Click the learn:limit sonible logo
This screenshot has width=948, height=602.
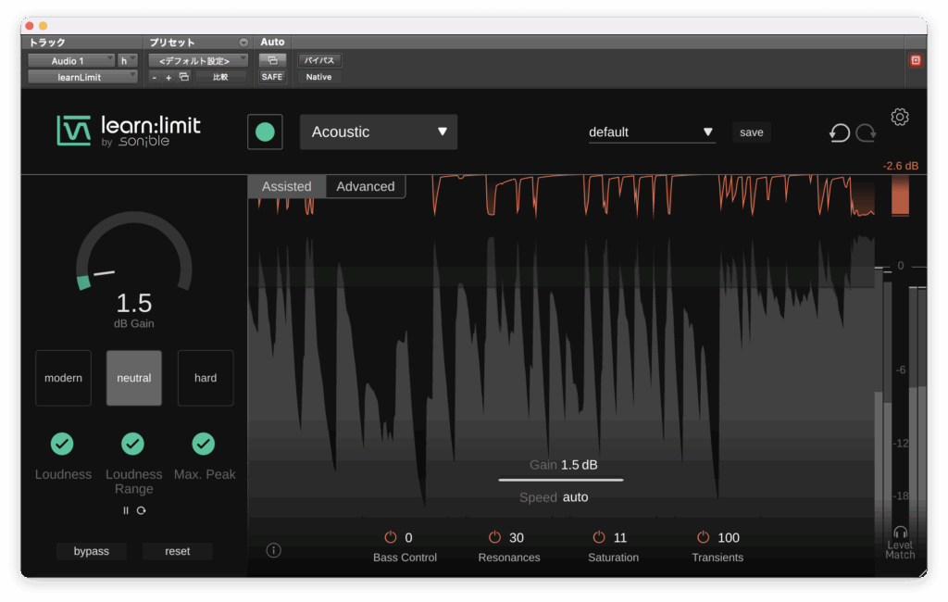[x=128, y=131]
